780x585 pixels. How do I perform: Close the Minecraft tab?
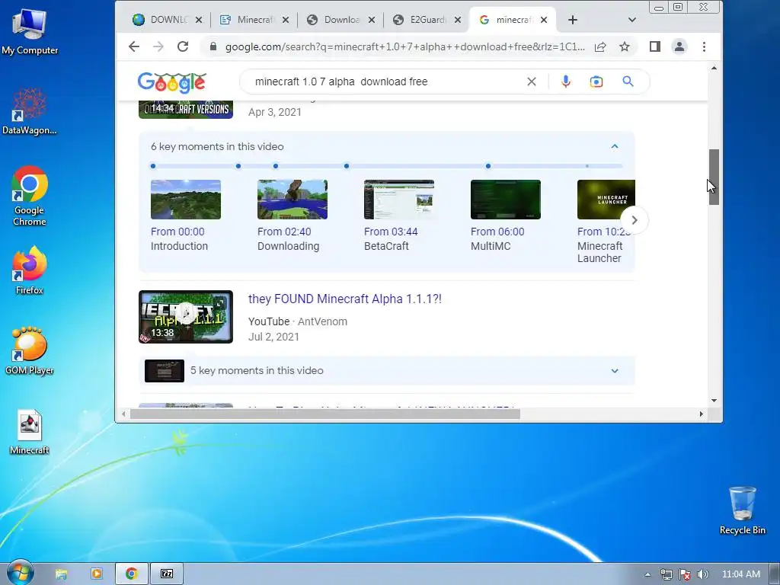286,20
